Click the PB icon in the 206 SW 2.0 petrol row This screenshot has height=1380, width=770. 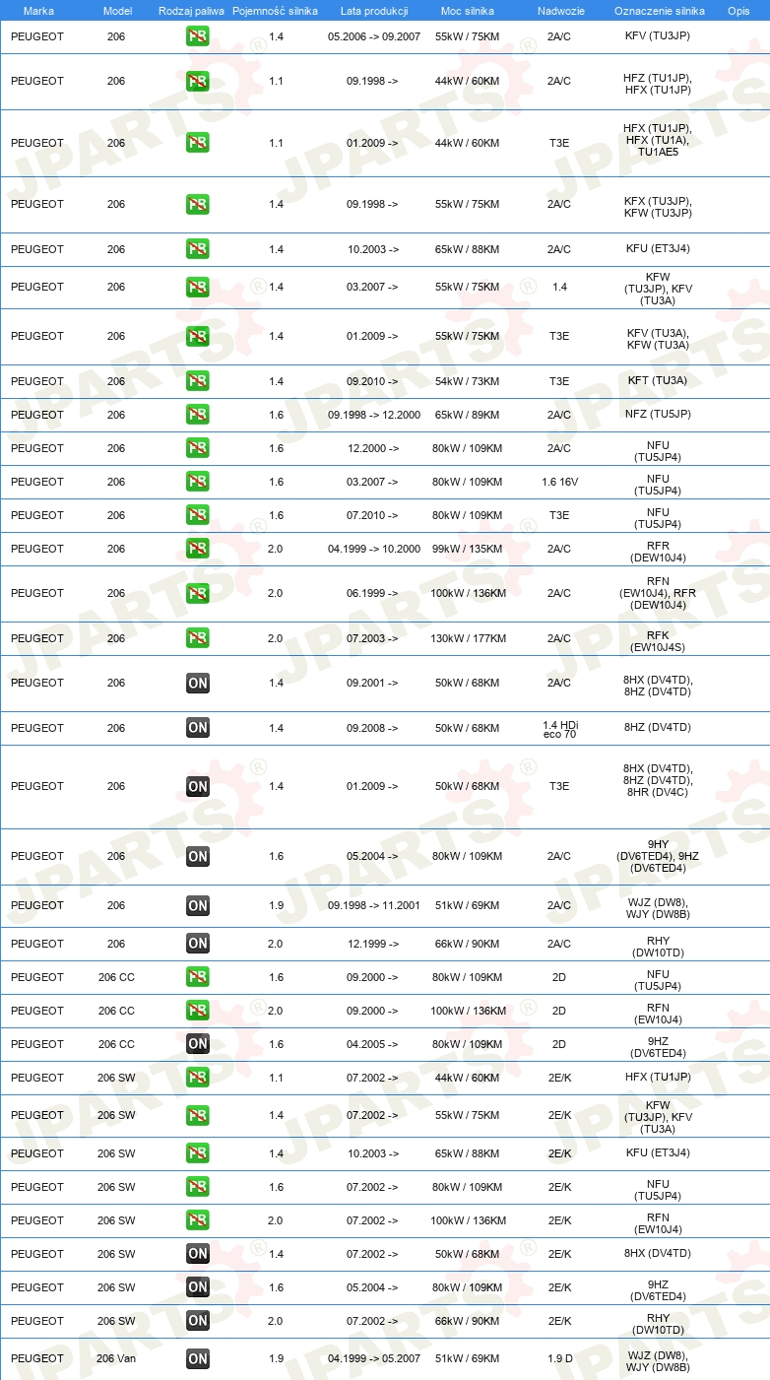(x=198, y=1220)
